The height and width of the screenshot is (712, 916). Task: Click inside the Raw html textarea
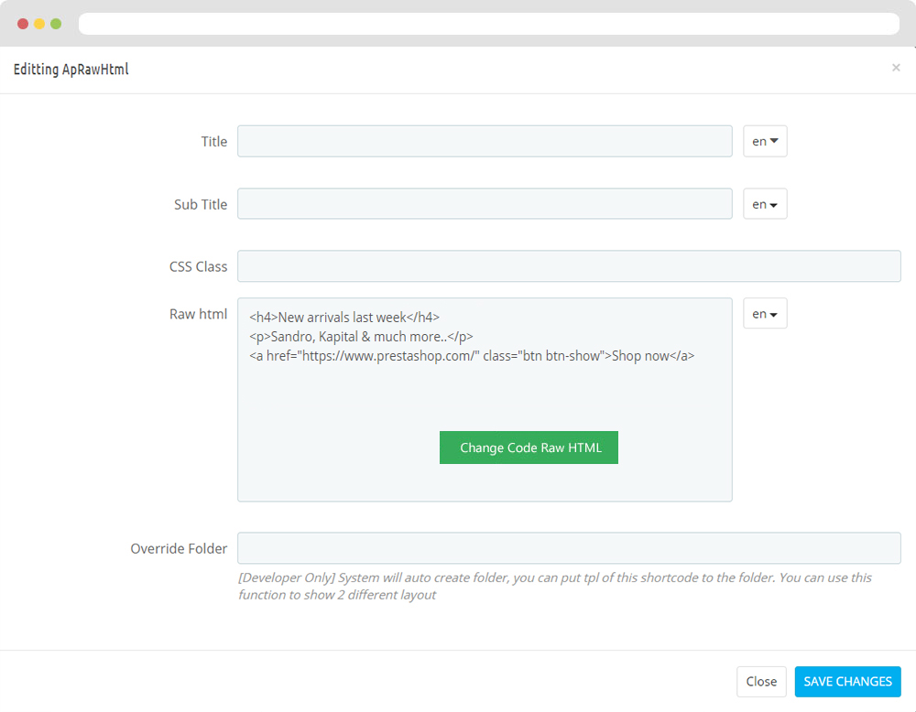485,400
